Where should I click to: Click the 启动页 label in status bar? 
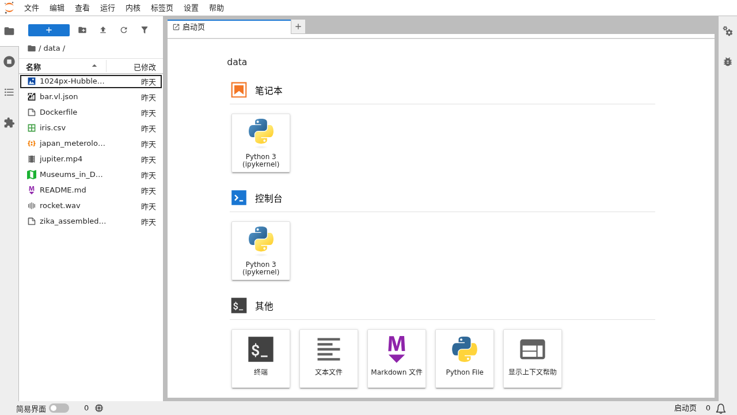pyautogui.click(x=685, y=408)
